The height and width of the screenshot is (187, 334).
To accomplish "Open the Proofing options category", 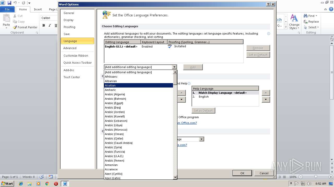I will tap(77, 27).
